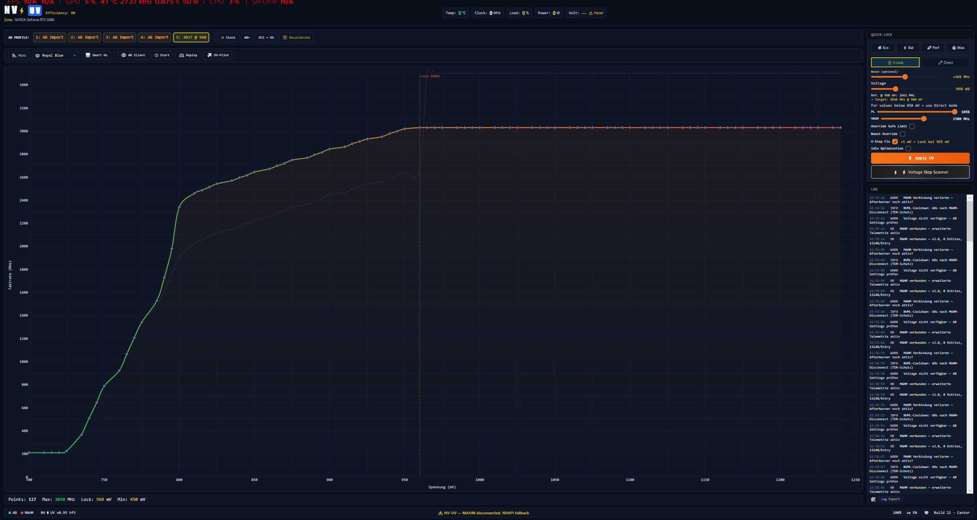This screenshot has width=977, height=520.
Task: Click the scroll-down arrow of log
Action: [970, 491]
